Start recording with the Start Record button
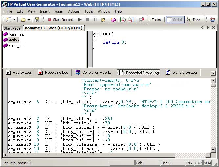Screen dimensions: 219x167 pos(60,20)
